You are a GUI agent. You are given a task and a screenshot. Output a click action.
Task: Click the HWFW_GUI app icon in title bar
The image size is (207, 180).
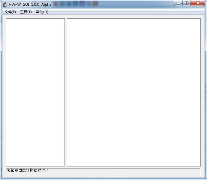[x=5, y=5]
